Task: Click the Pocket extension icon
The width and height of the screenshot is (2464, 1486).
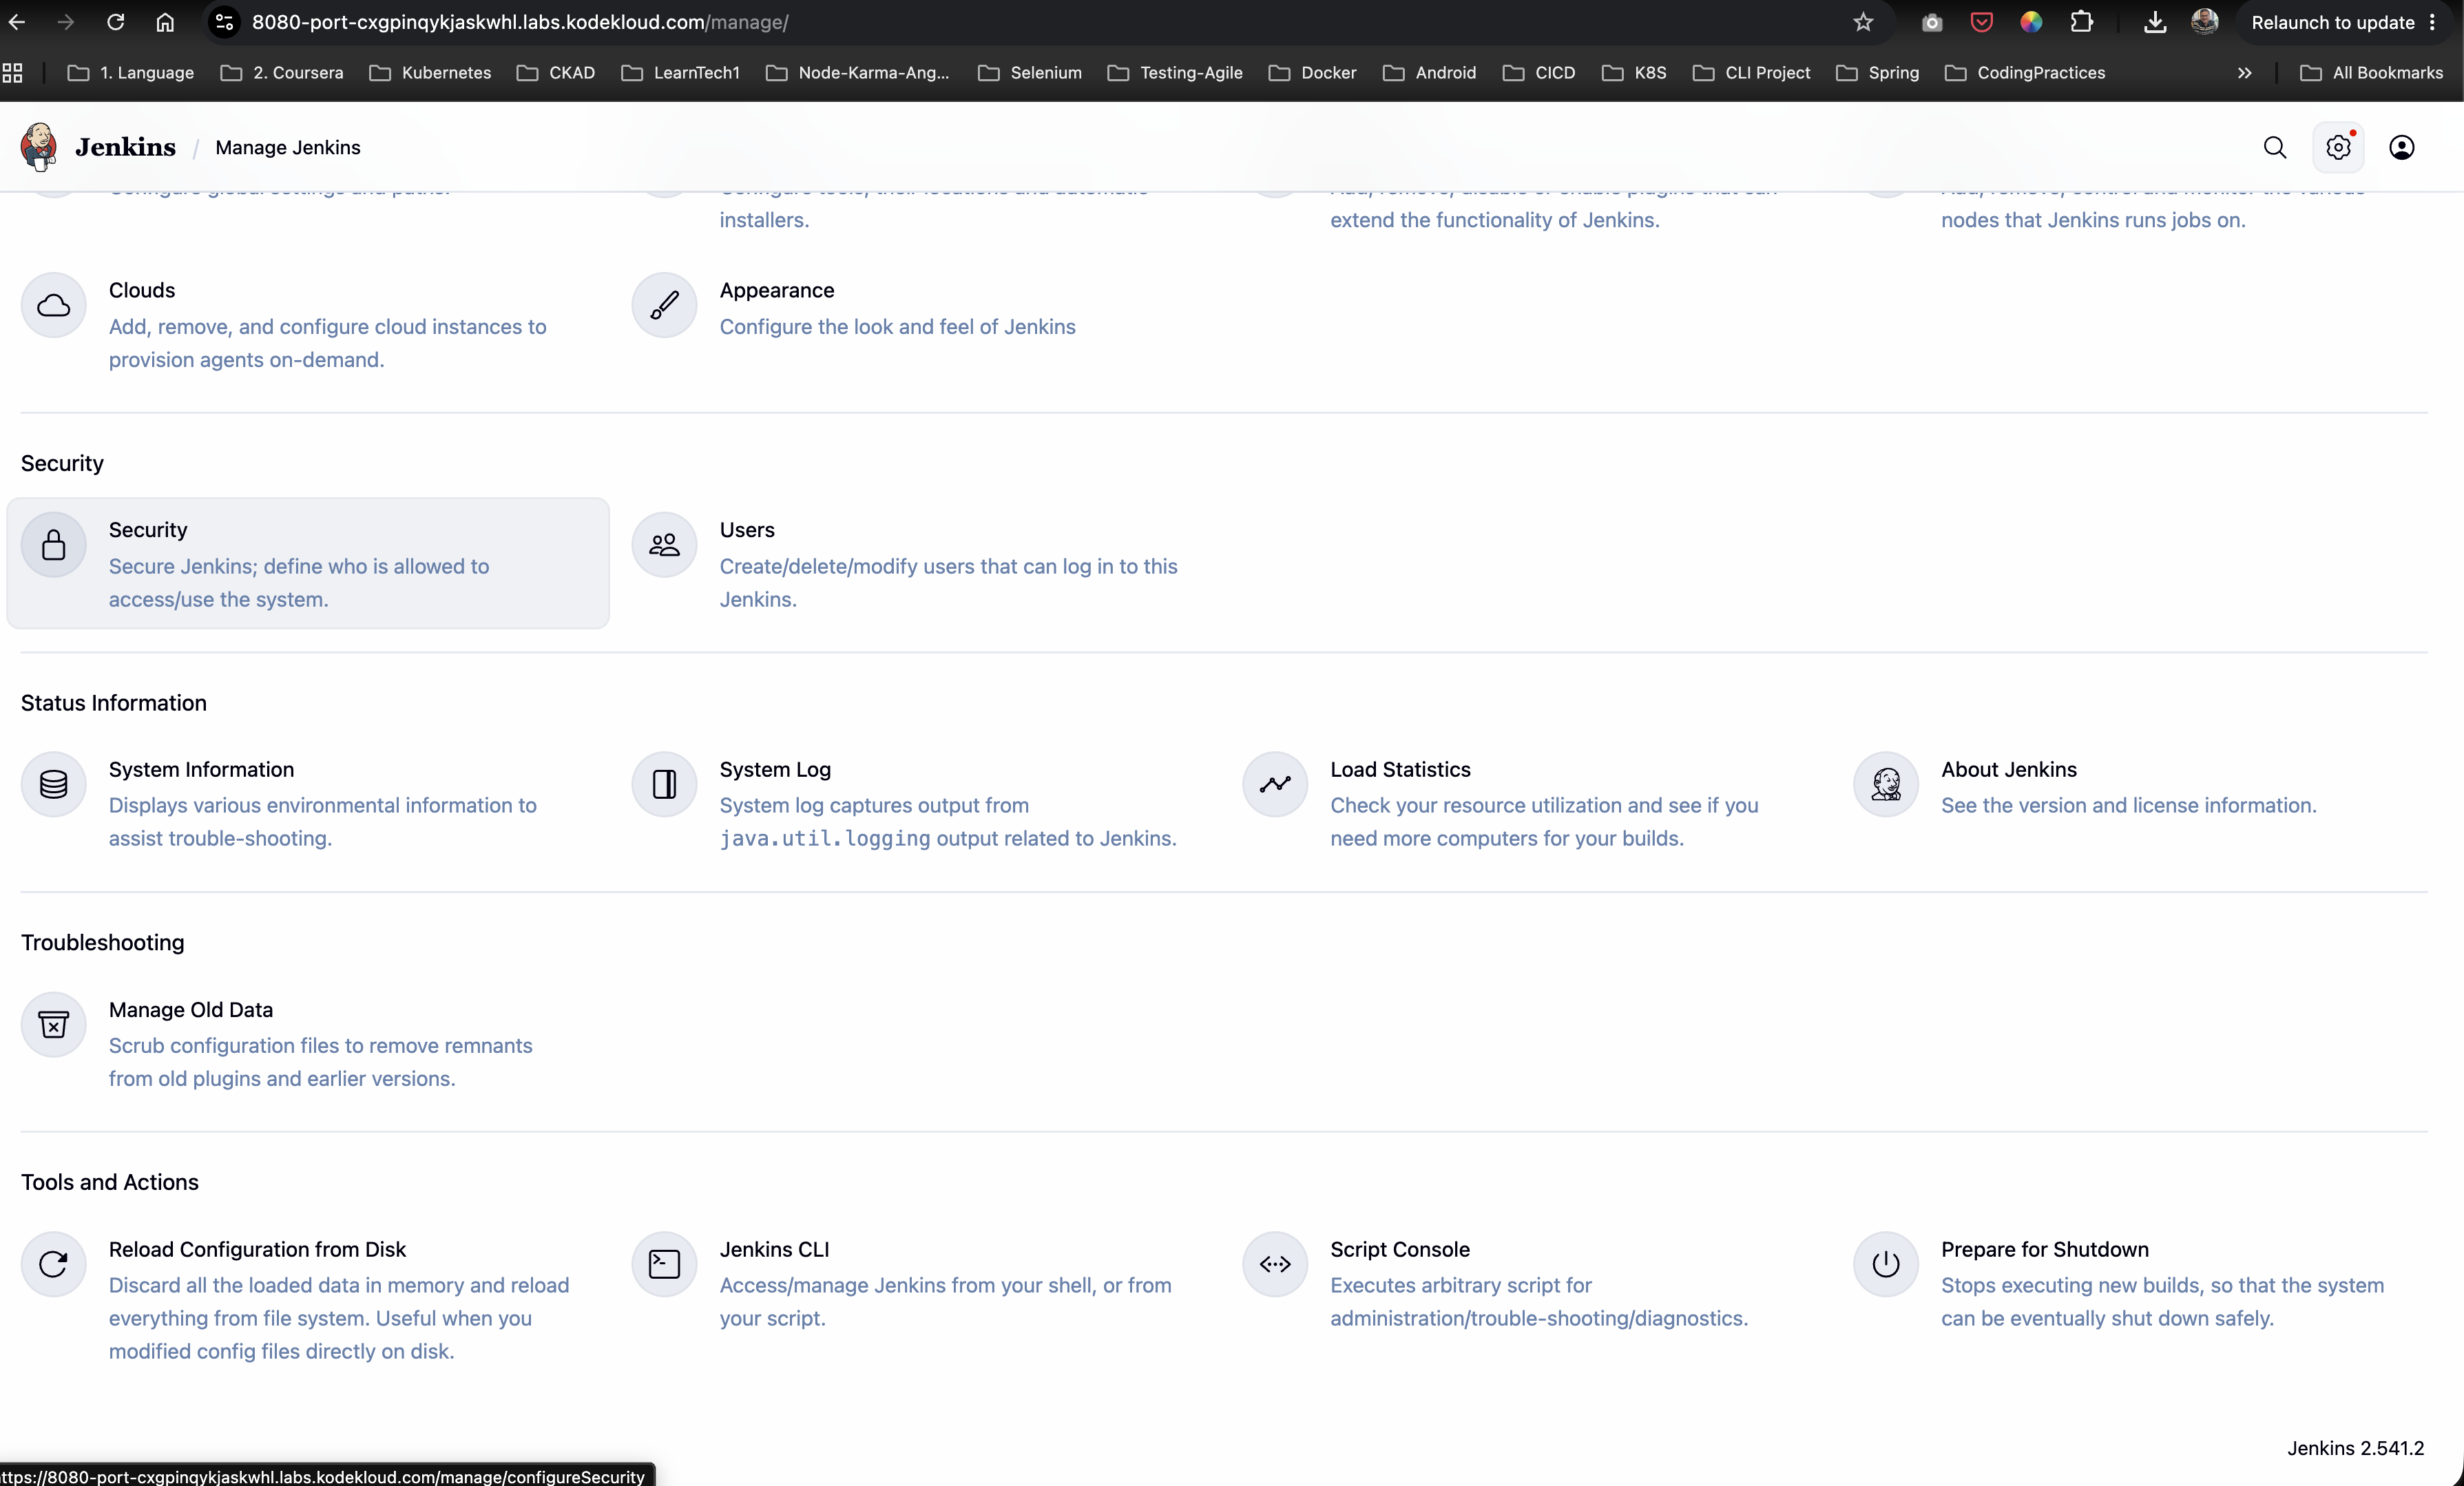Action: [x=1981, y=22]
